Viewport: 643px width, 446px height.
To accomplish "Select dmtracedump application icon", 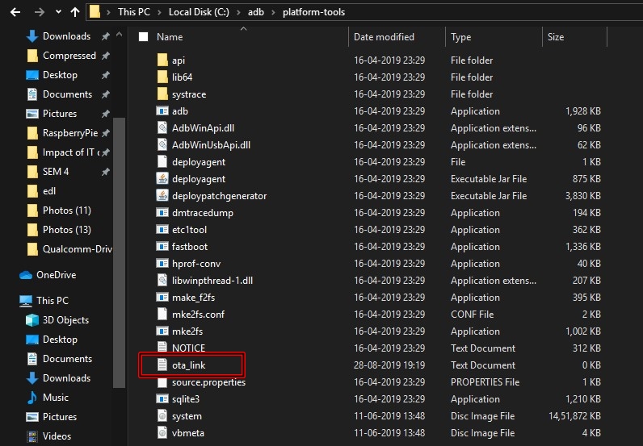I will (x=163, y=213).
